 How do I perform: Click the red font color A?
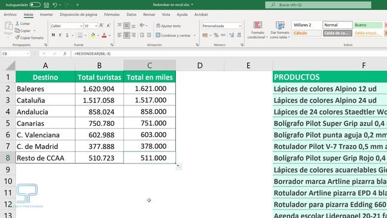104,35
